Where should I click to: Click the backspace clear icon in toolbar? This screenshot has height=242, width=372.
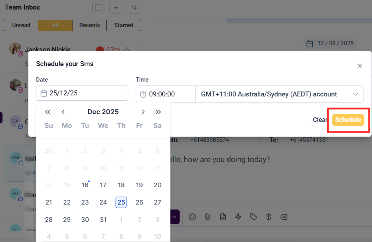(x=284, y=217)
